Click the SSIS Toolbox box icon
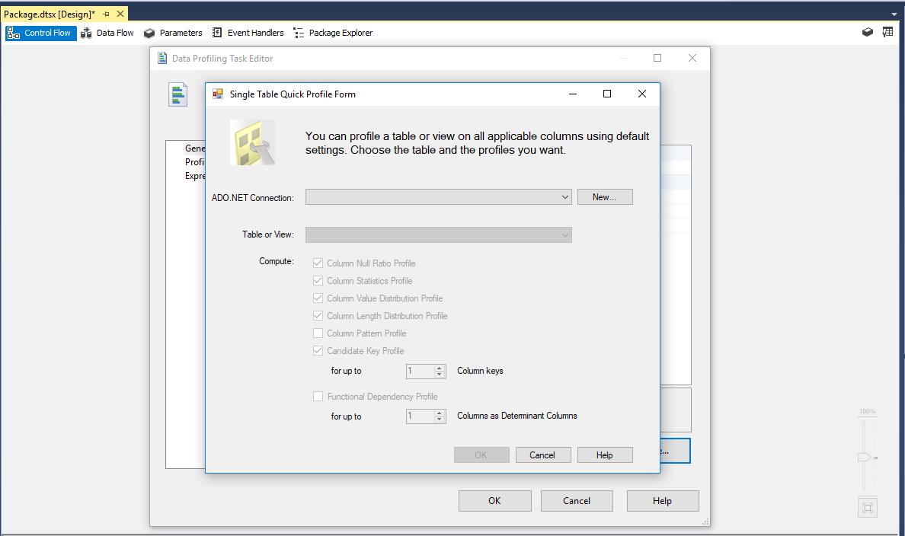Image resolution: width=905 pixels, height=536 pixels. 868,33
